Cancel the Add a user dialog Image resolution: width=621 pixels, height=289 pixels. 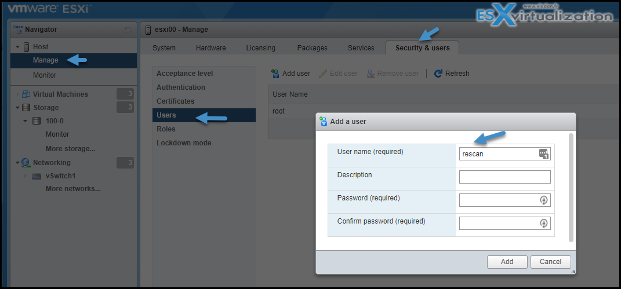click(x=550, y=262)
